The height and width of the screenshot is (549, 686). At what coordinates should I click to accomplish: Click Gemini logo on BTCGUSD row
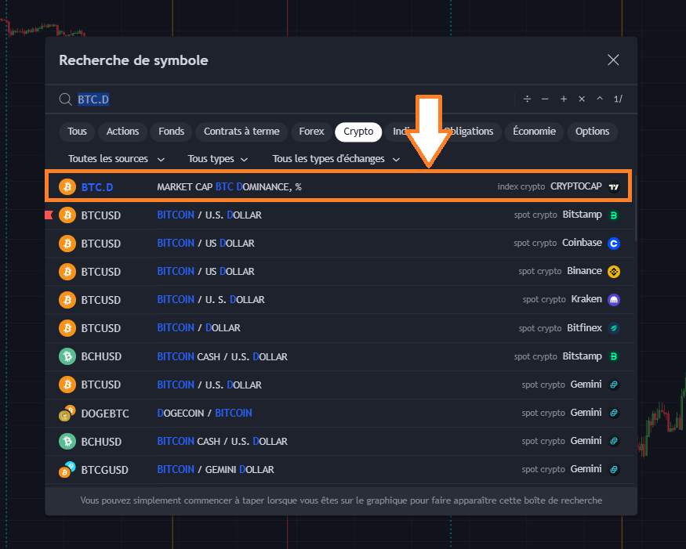coord(614,470)
